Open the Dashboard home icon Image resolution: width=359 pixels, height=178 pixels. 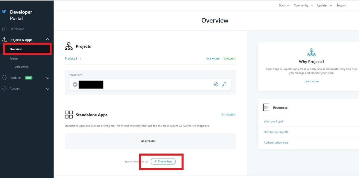coord(4,29)
